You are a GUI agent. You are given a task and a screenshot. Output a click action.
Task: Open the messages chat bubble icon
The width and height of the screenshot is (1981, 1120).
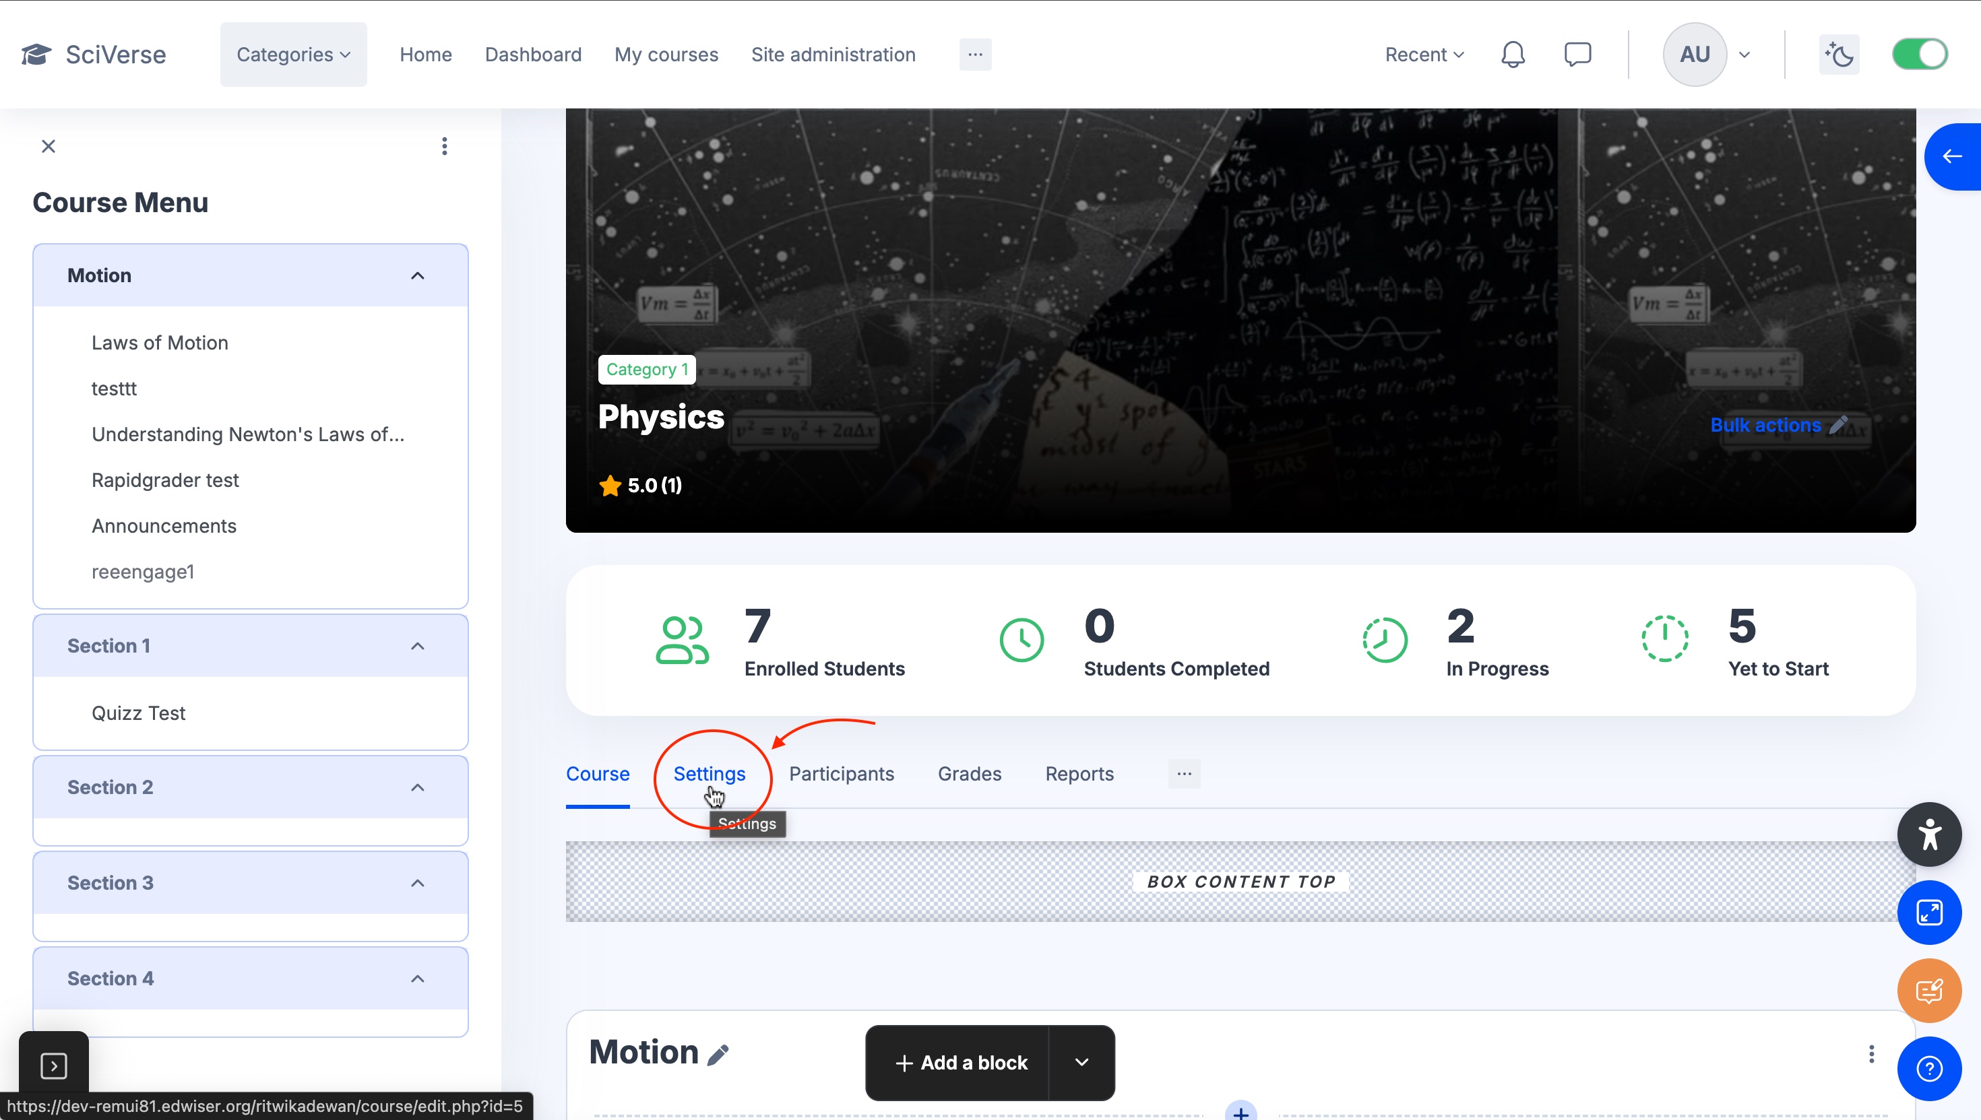1577,55
